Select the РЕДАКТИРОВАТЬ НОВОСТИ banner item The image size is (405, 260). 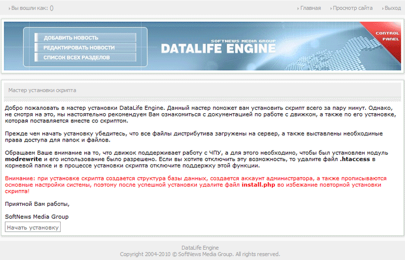pos(85,48)
